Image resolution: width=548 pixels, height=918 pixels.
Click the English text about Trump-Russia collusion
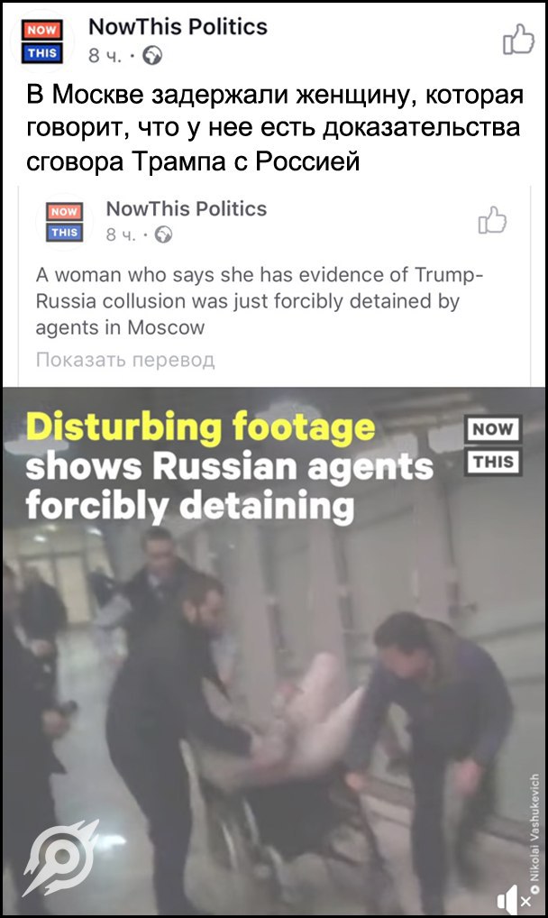coord(259,301)
